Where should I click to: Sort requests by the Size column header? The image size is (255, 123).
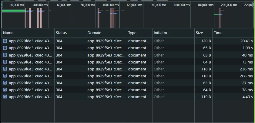203,33
